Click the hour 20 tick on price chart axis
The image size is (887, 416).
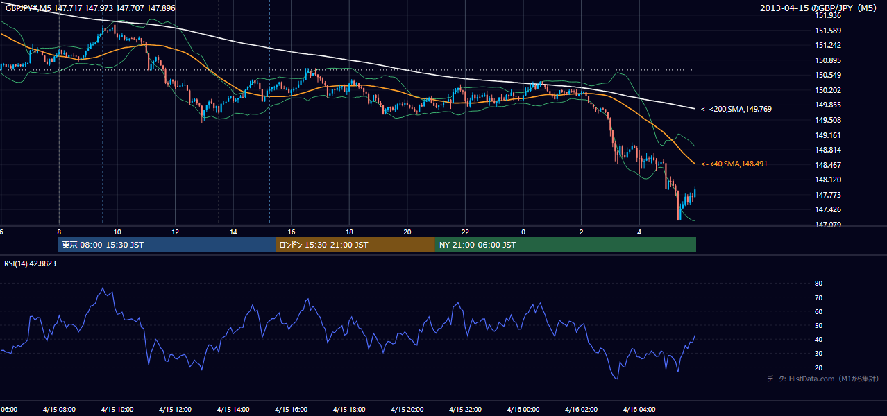pos(407,232)
